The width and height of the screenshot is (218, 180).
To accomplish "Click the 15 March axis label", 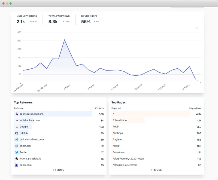I will click(138, 87).
